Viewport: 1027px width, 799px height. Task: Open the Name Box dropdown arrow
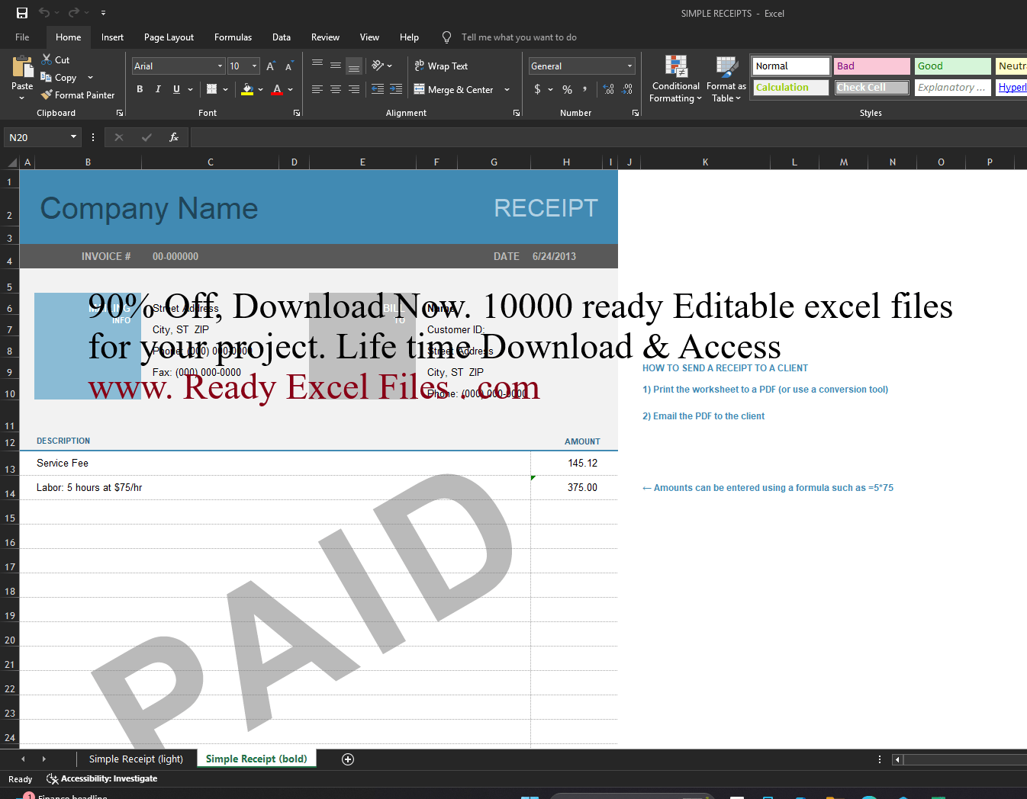[x=74, y=137]
